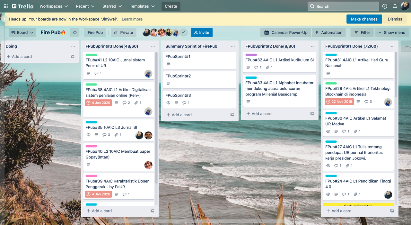Image resolution: width=411 pixels, height=225 pixels.
Task: Open FPubSprint#2 Done list actions menu
Action: [x=313, y=46]
